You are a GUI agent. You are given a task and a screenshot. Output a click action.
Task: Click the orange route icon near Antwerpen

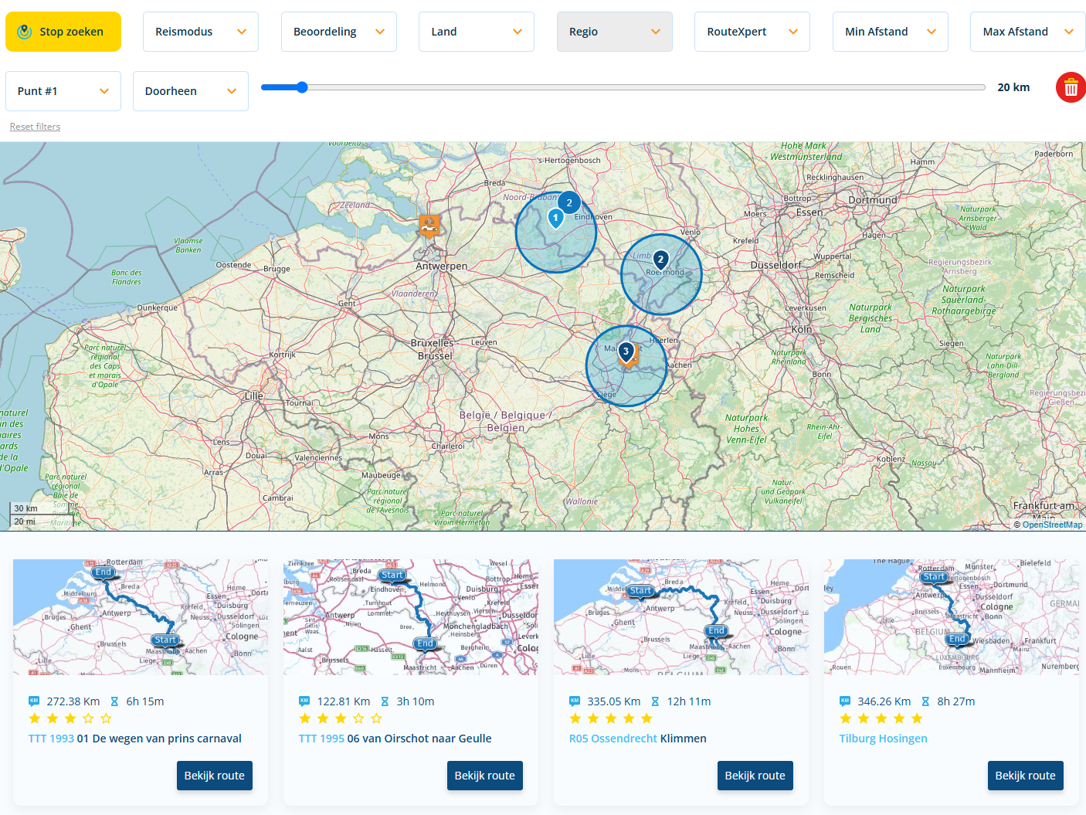click(x=429, y=226)
